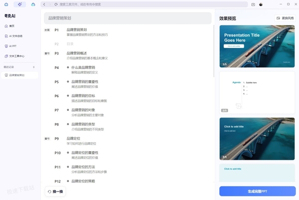Select P8 description 介绍品牌营销的不同类型
This screenshot has width=299, height=200.
88,129
